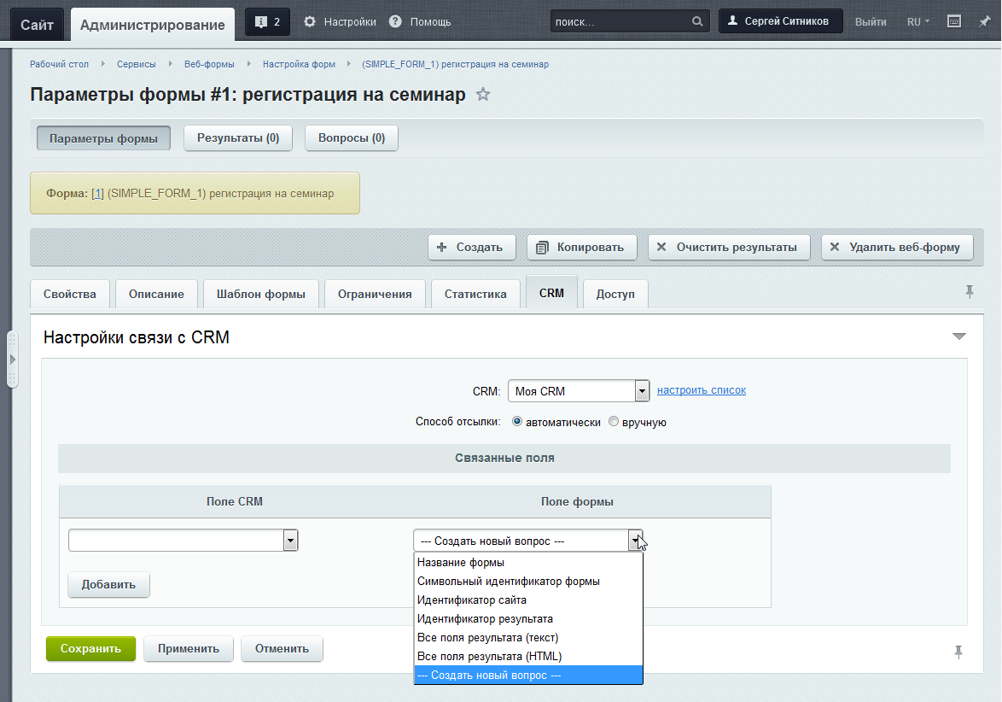The image size is (1002, 702).
Task: Select the вручную radio button
Action: click(614, 422)
